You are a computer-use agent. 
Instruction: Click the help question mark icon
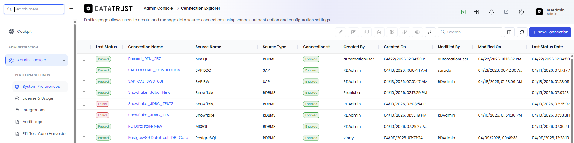(x=521, y=12)
